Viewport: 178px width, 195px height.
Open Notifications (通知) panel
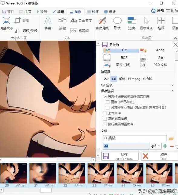tap(157, 11)
